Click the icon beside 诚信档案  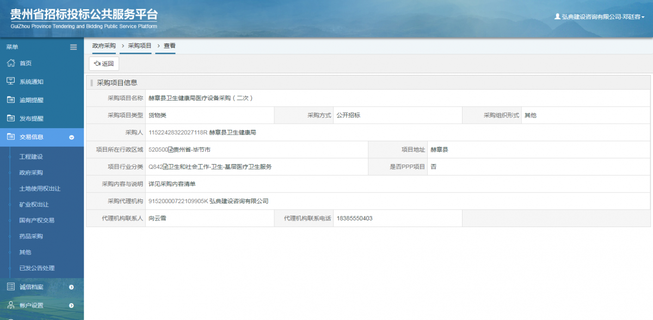10,287
